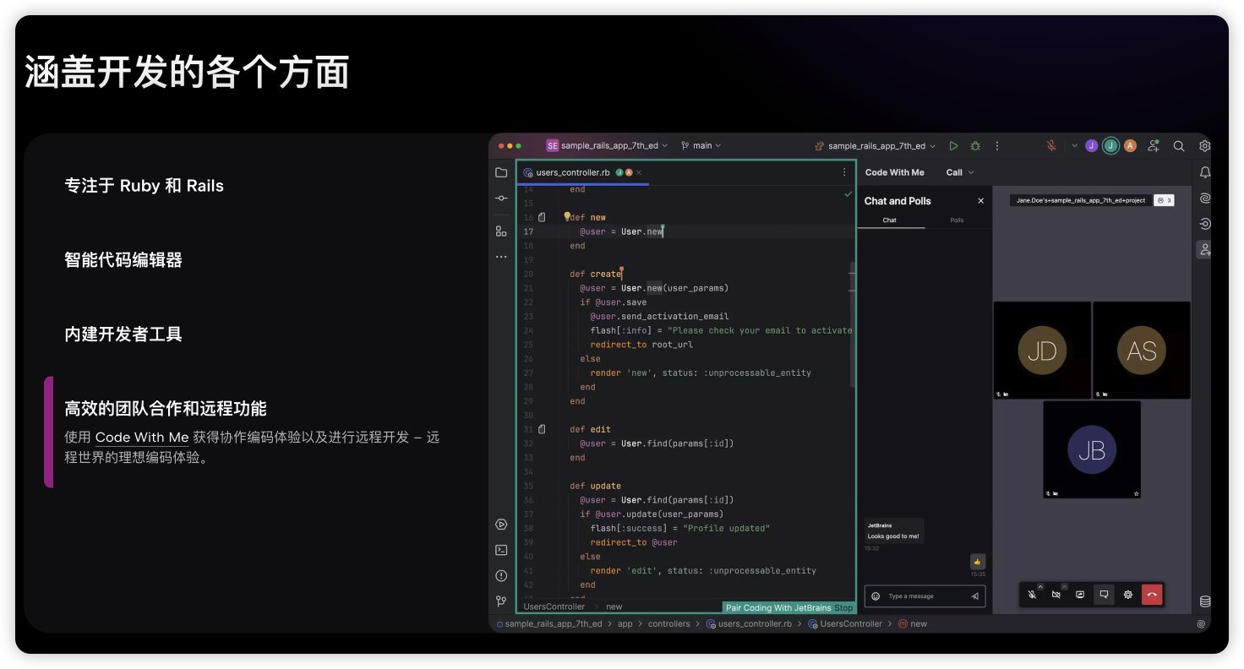Image resolution: width=1244 pixels, height=669 pixels.
Task: Expand the Call dropdown menu
Action: coord(959,172)
